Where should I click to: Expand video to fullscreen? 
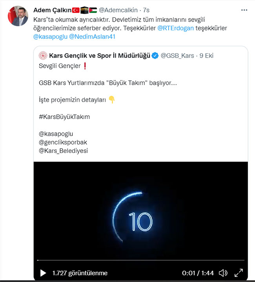[x=239, y=273]
